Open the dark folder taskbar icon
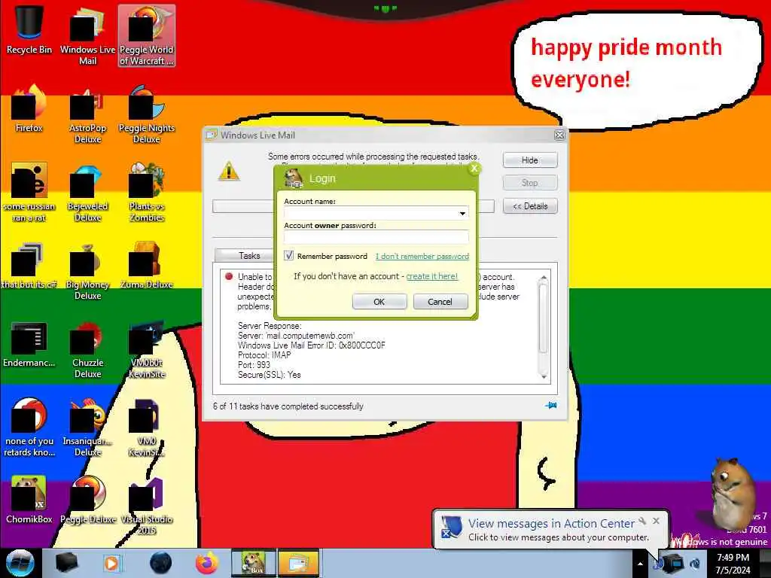 tap(66, 563)
